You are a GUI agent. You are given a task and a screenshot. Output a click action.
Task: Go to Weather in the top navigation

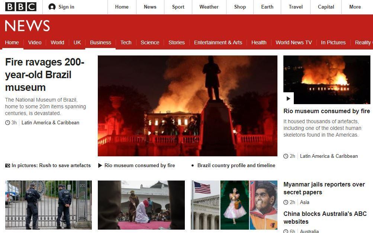click(x=209, y=7)
